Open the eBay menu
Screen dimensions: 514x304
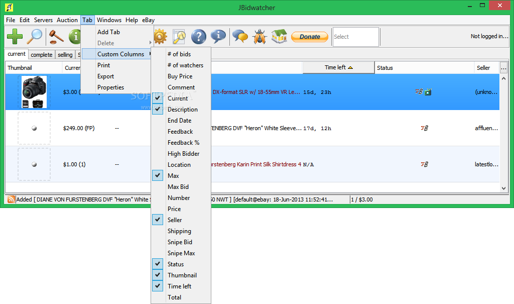point(148,20)
